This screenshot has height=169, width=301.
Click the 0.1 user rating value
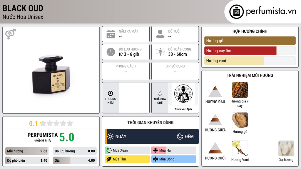click(x=33, y=124)
